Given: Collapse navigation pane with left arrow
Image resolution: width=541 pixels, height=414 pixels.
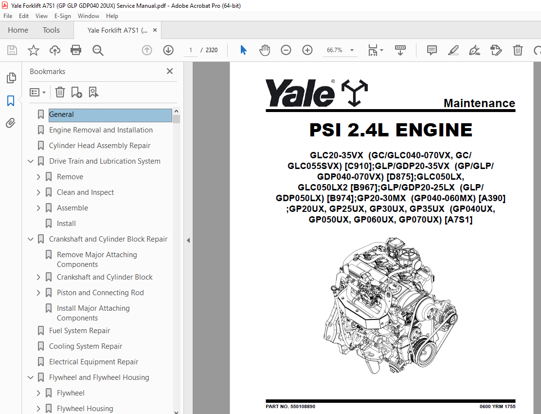Looking at the screenshot, I should 188,240.
